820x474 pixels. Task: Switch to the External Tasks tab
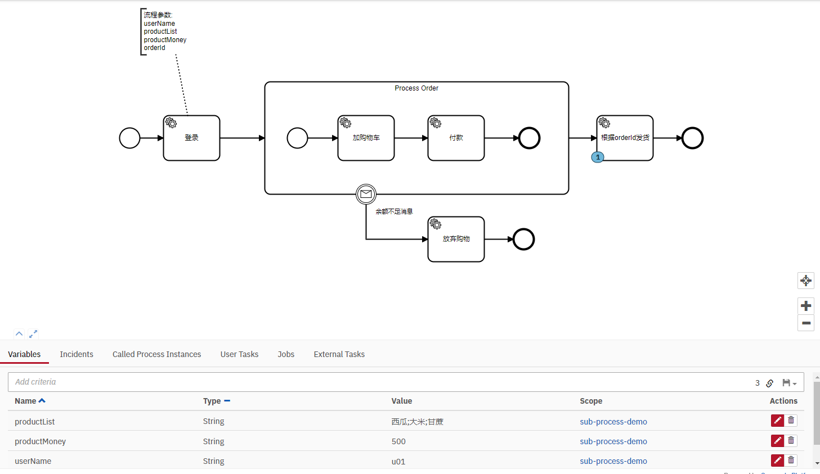339,354
